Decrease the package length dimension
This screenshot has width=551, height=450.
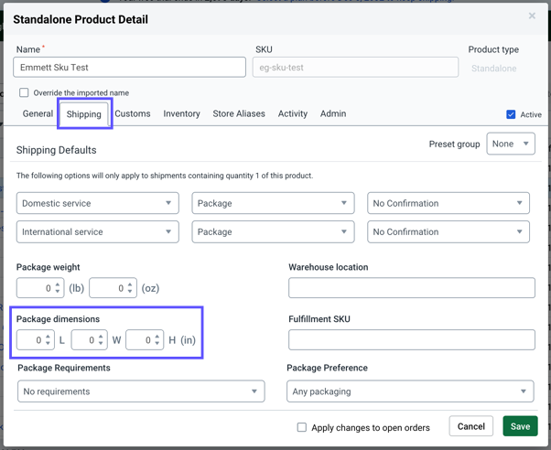(x=48, y=343)
